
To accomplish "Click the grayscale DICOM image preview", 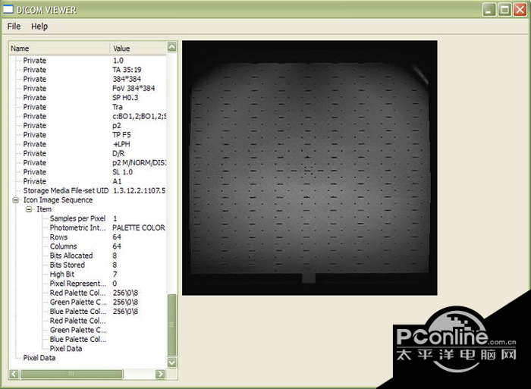I will (309, 168).
